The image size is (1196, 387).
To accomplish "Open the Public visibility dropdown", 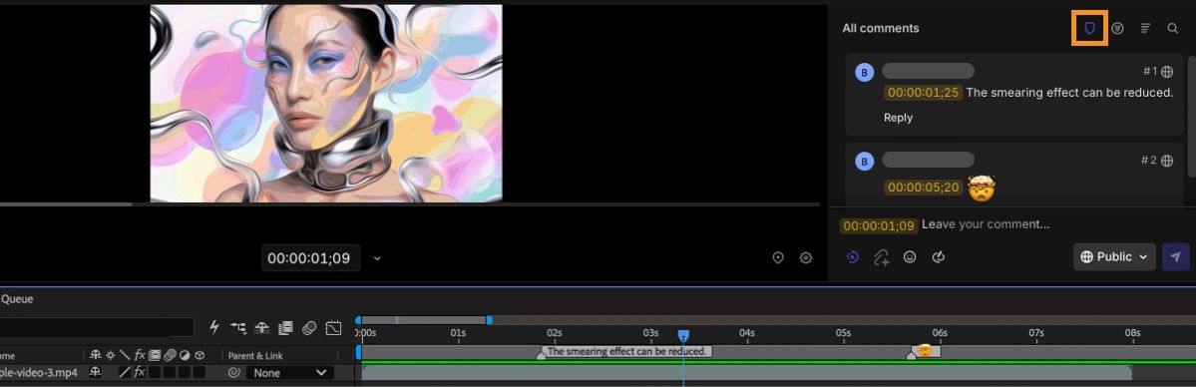I will point(1114,256).
